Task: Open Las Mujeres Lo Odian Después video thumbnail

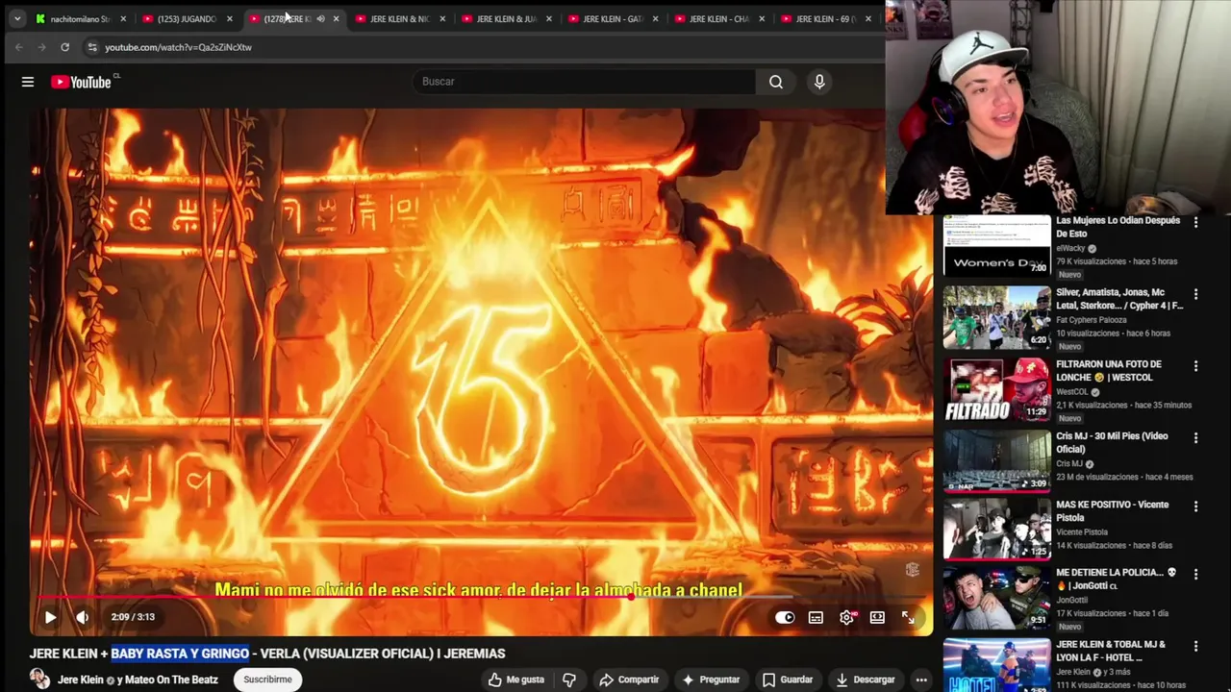Action: 996,245
